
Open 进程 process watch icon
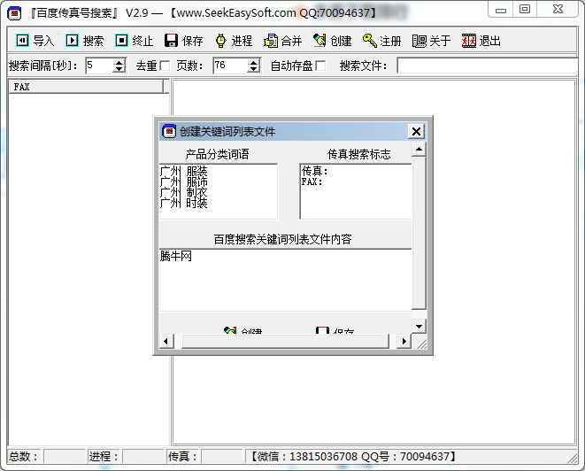(220, 41)
